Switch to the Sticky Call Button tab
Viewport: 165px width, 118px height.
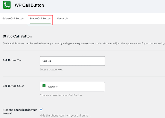(13, 19)
